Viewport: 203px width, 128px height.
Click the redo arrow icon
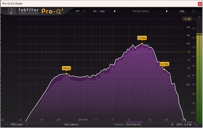(84, 11)
